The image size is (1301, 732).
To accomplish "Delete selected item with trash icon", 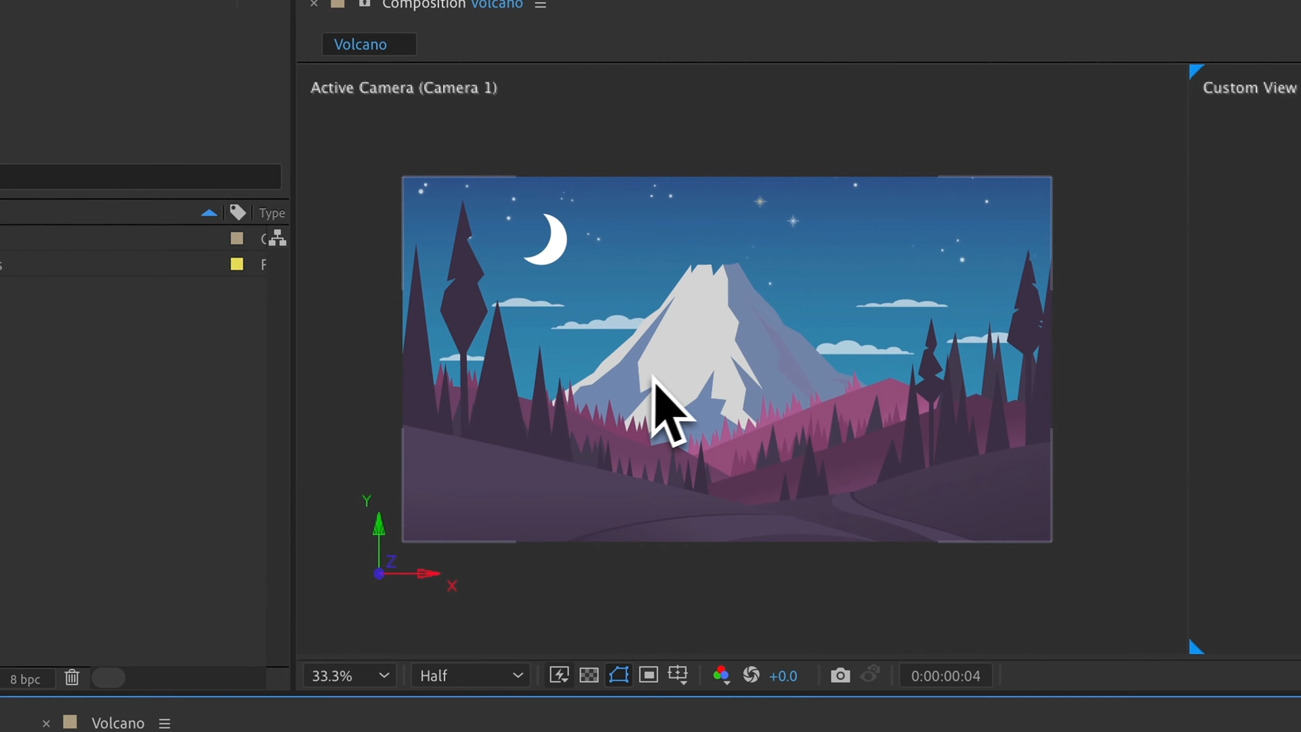I will (72, 678).
